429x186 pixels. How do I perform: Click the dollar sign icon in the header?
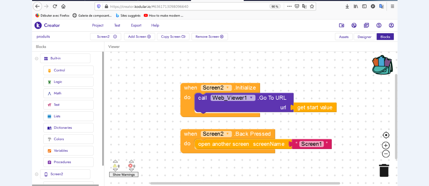click(379, 25)
